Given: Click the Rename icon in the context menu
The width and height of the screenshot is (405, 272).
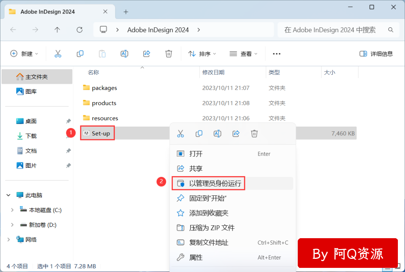Looking at the screenshot, I should [217, 133].
